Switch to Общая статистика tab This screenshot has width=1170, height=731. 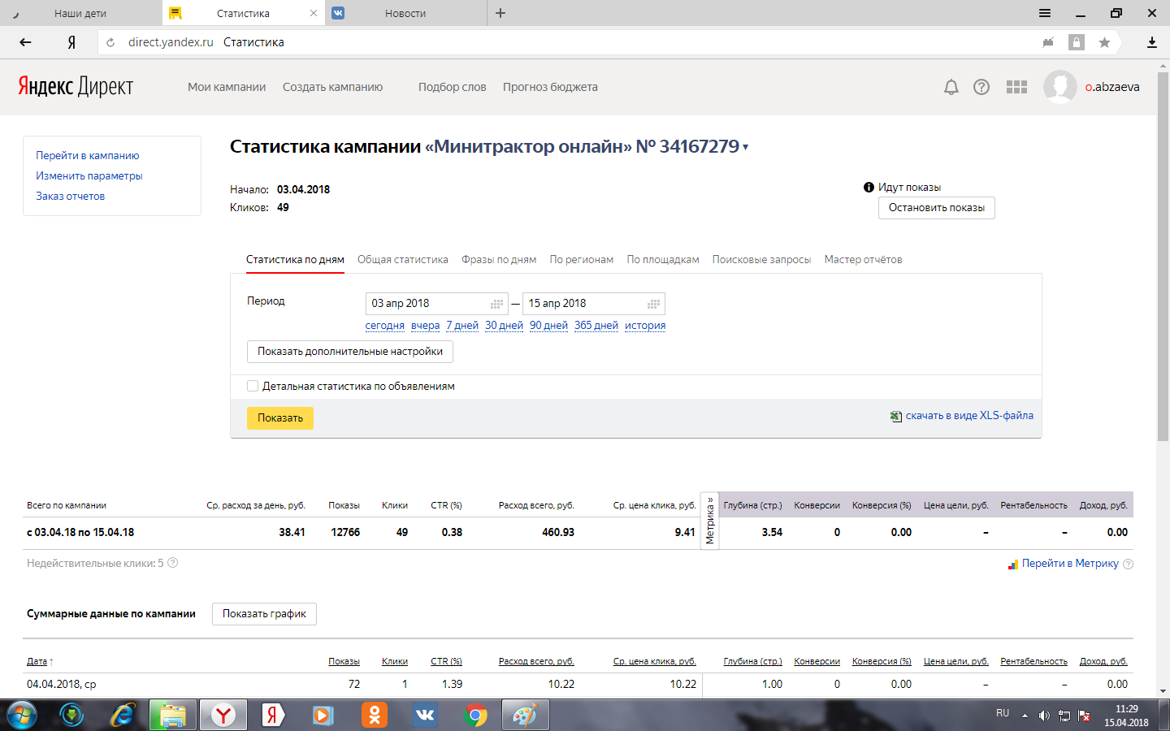click(x=403, y=260)
